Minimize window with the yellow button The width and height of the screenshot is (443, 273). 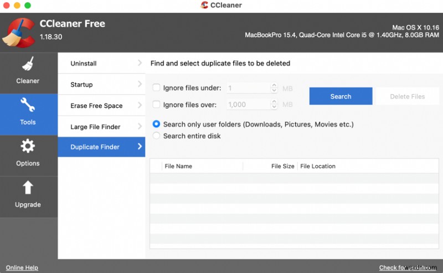pyautogui.click(x=17, y=6)
